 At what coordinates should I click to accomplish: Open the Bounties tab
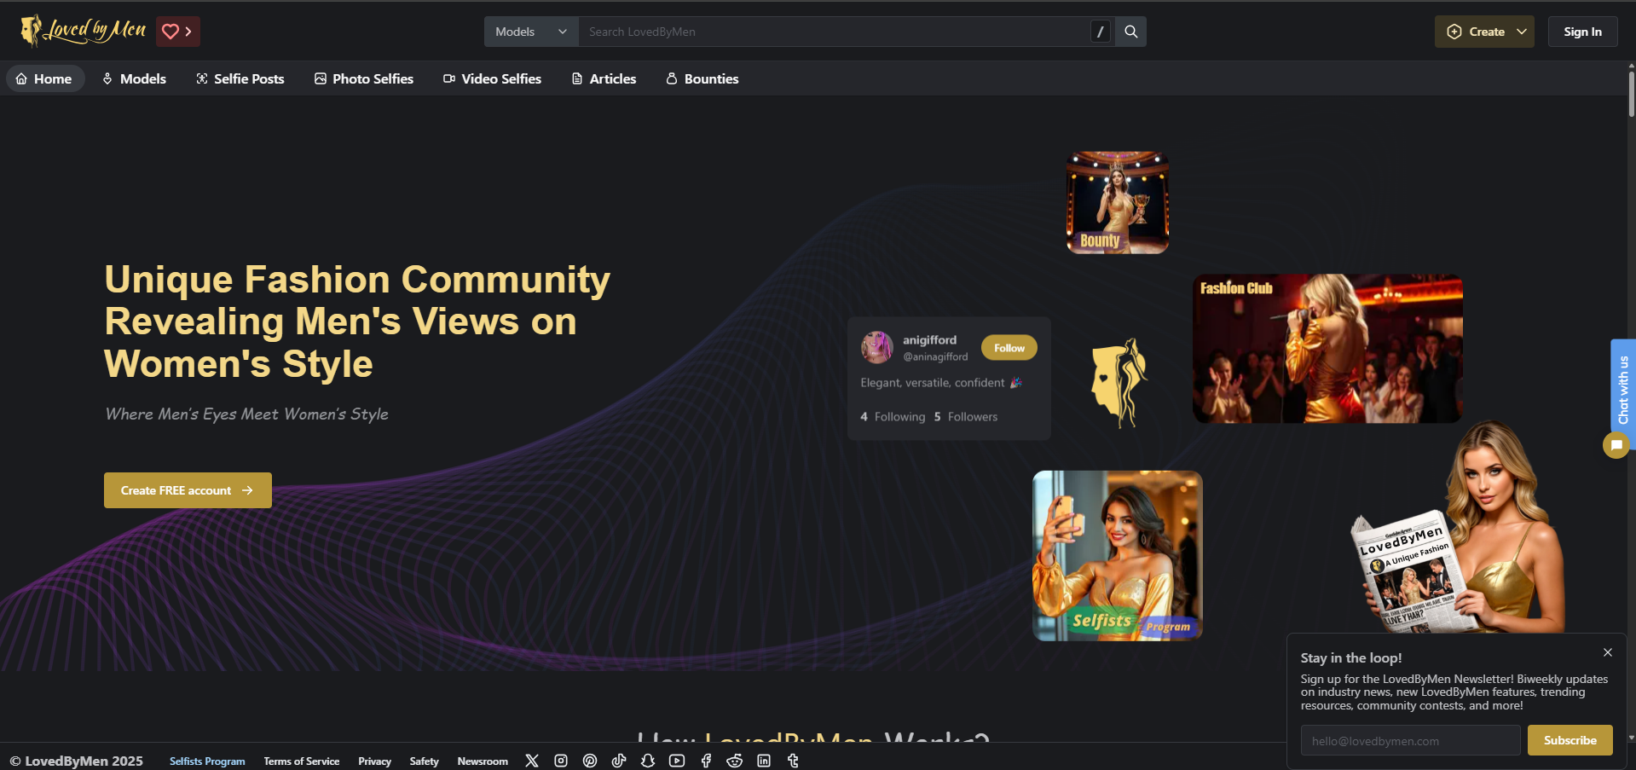(x=702, y=78)
